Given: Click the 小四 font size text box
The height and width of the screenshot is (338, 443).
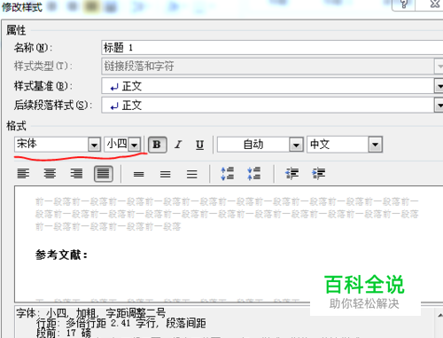Looking at the screenshot, I should pyautogui.click(x=117, y=145).
